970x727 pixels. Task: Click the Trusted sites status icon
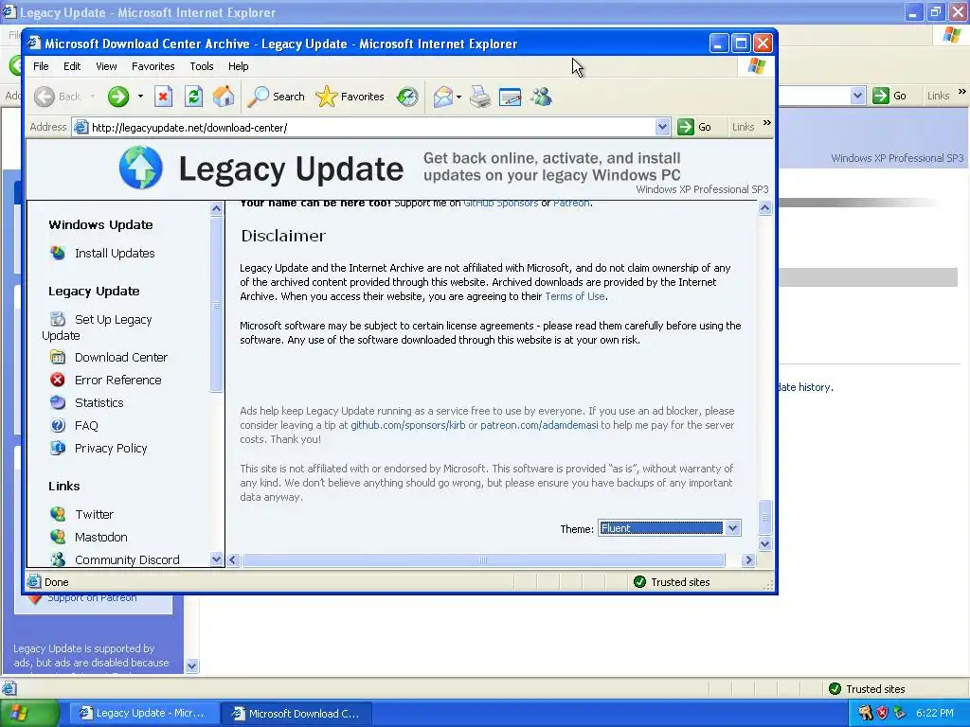(640, 582)
